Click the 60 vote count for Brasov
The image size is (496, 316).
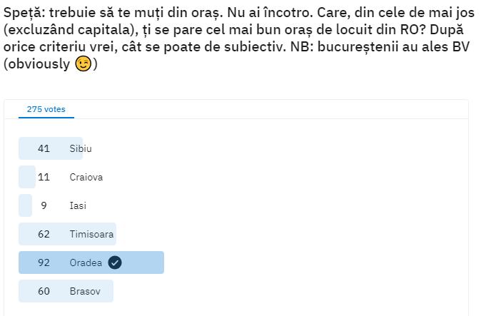tap(44, 291)
